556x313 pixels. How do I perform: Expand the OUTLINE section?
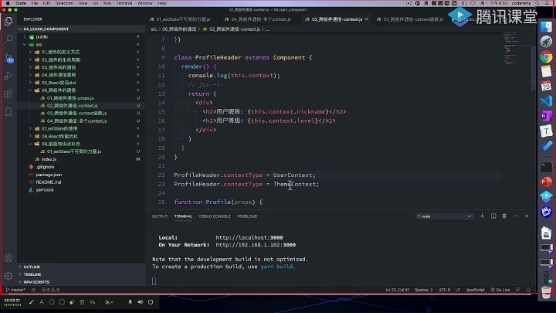pos(32,267)
